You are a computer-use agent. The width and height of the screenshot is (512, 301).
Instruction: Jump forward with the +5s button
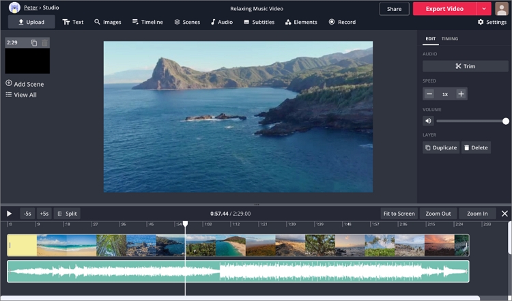pyautogui.click(x=44, y=214)
